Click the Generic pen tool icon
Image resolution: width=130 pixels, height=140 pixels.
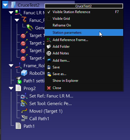(x=30, y=27)
